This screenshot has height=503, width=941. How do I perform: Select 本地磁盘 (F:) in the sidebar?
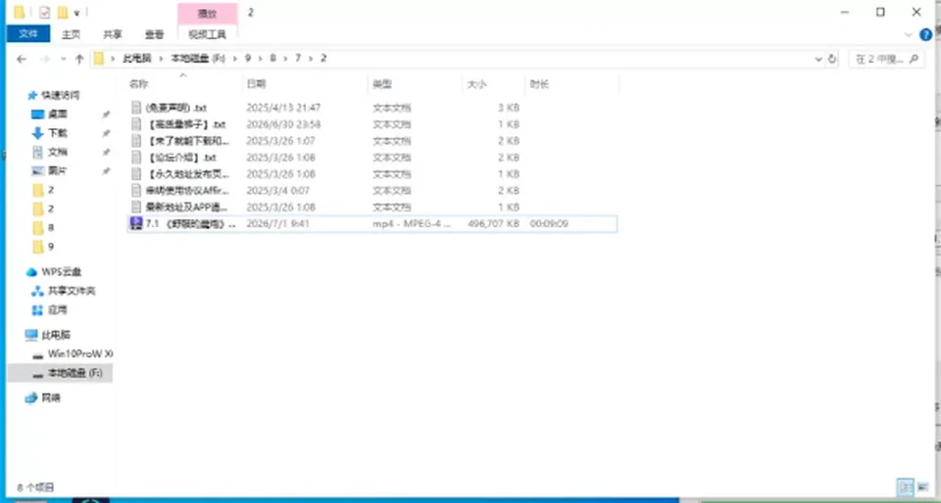coord(60,373)
